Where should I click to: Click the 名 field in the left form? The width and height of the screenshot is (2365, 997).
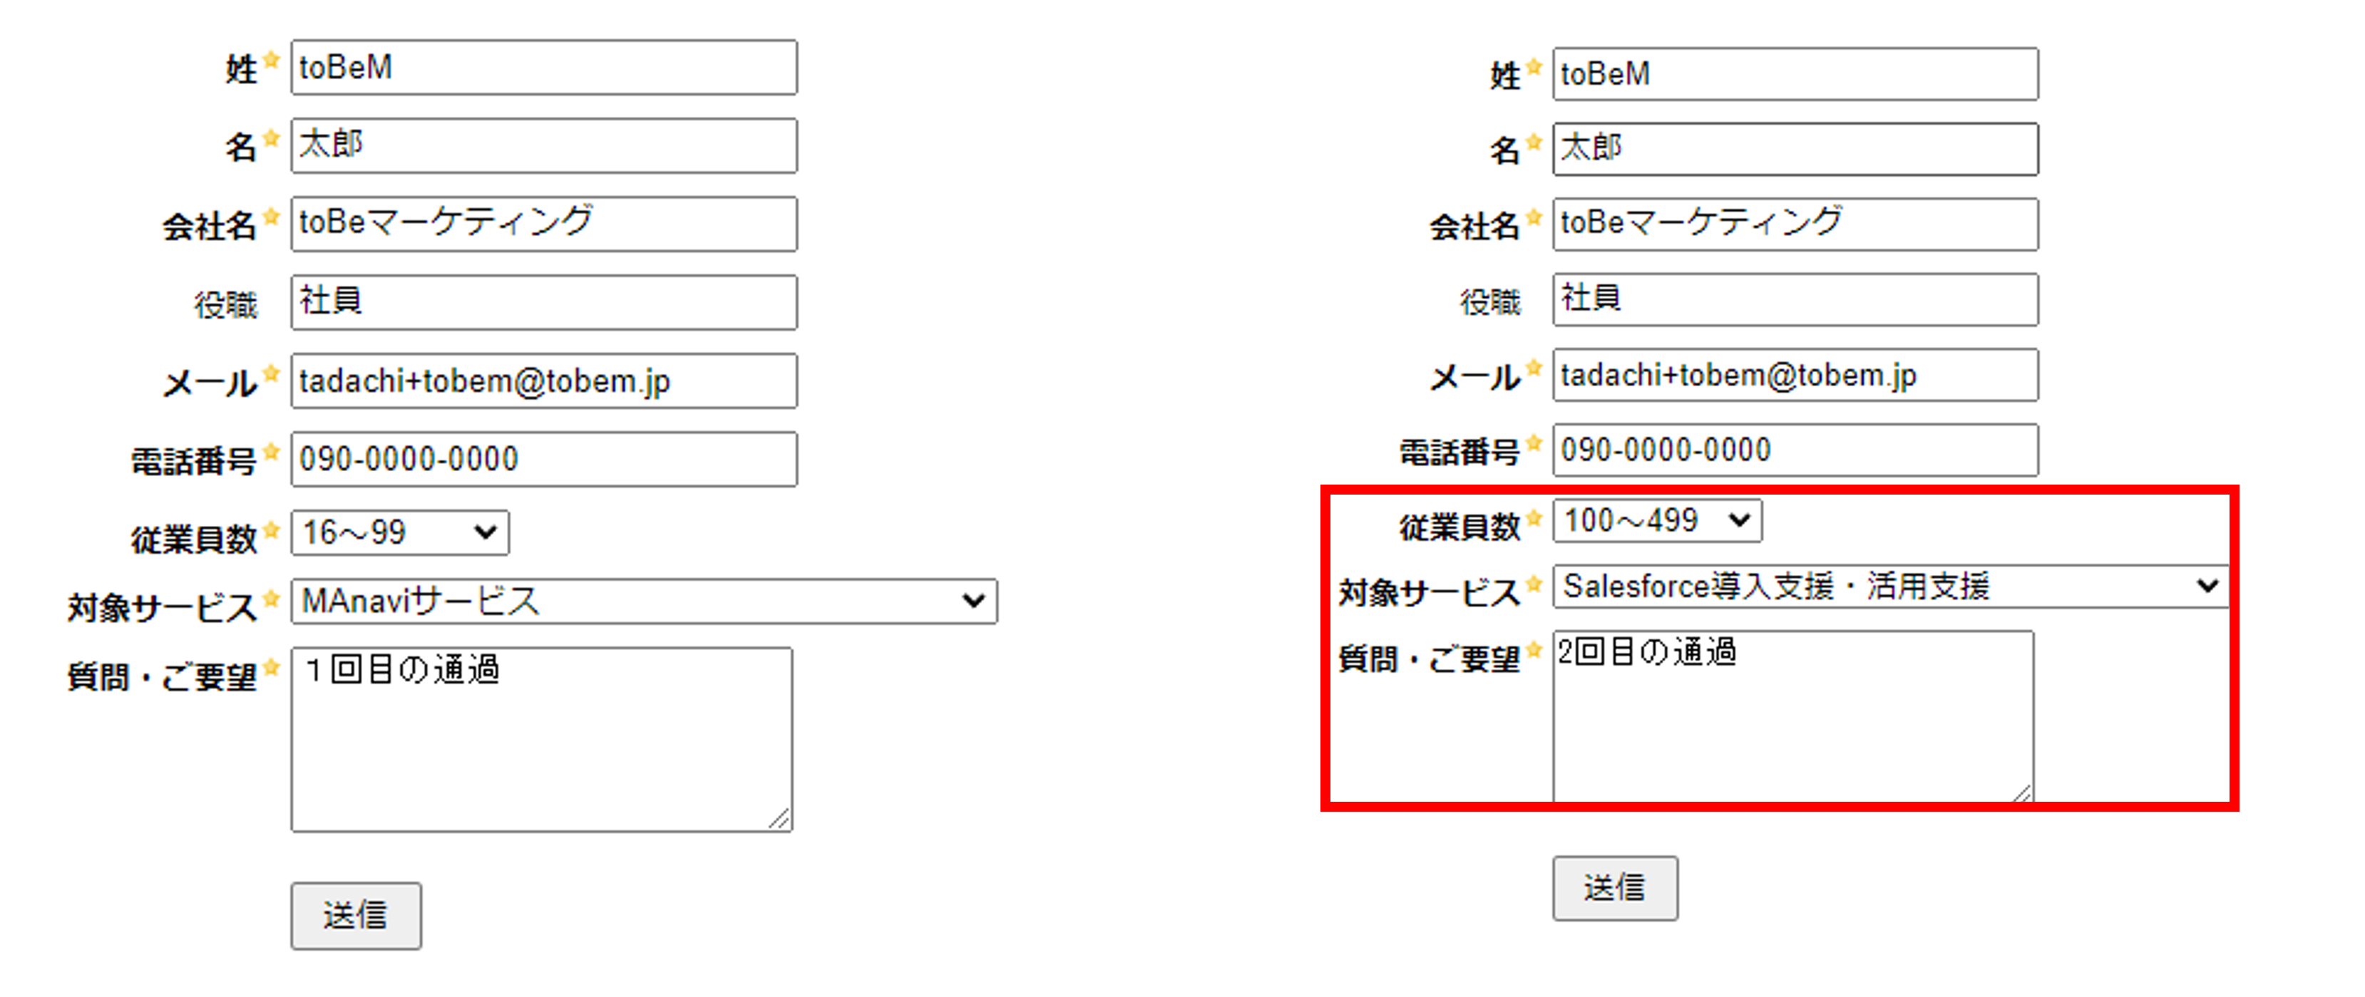click(543, 145)
